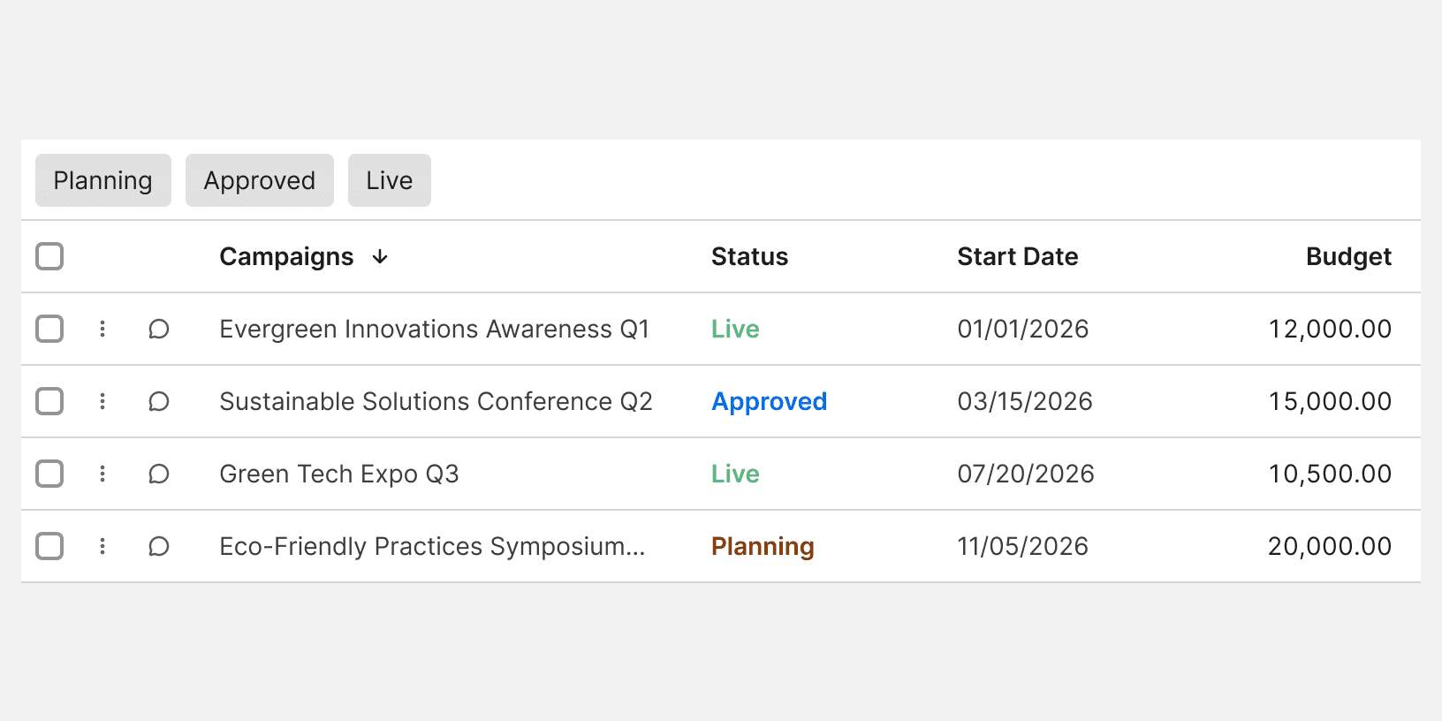Open comments for Sustainable Solutions Conference Q2
The height and width of the screenshot is (721, 1442).
pos(159,402)
